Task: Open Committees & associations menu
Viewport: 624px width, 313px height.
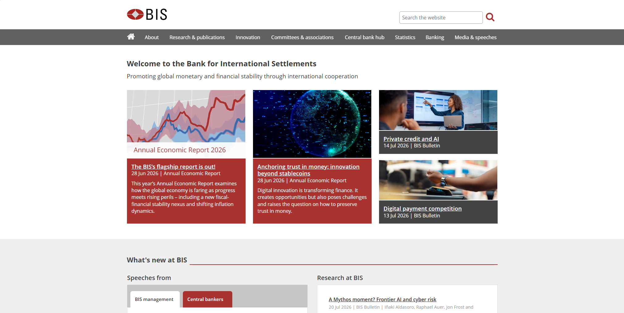Action: pyautogui.click(x=302, y=37)
